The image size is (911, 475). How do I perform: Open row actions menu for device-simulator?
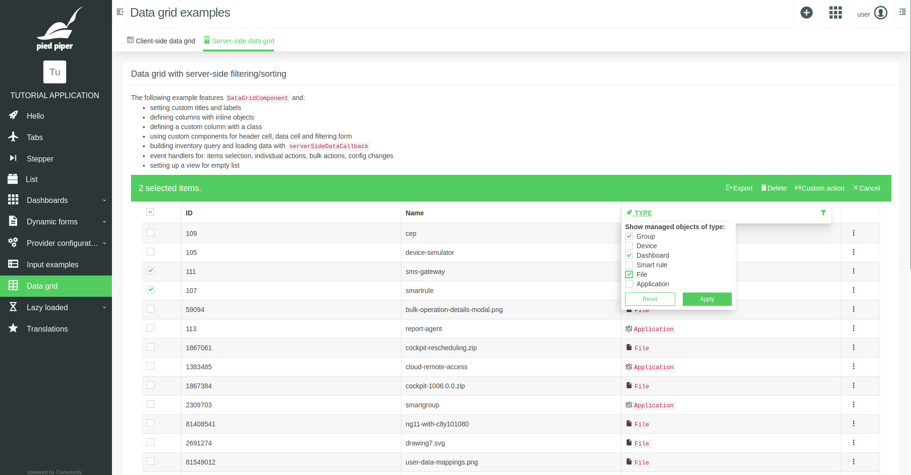point(853,252)
